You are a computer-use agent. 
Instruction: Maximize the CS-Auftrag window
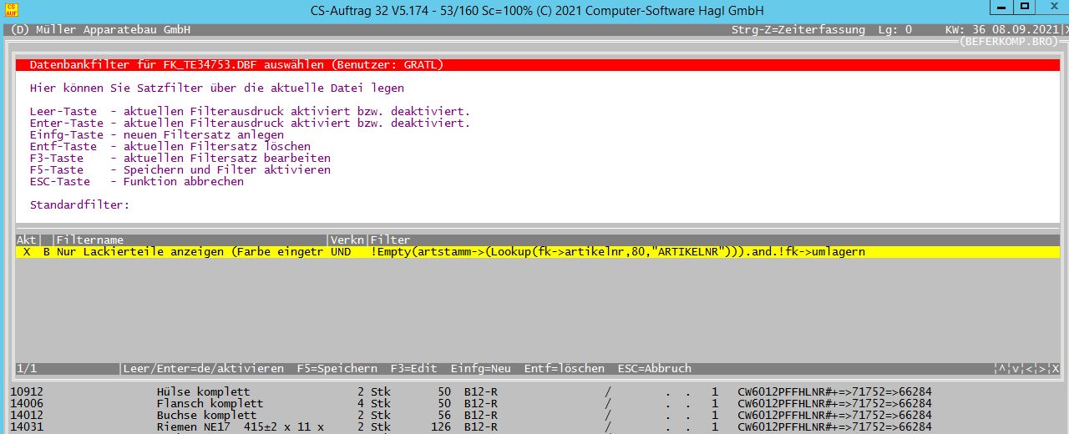coord(1025,8)
